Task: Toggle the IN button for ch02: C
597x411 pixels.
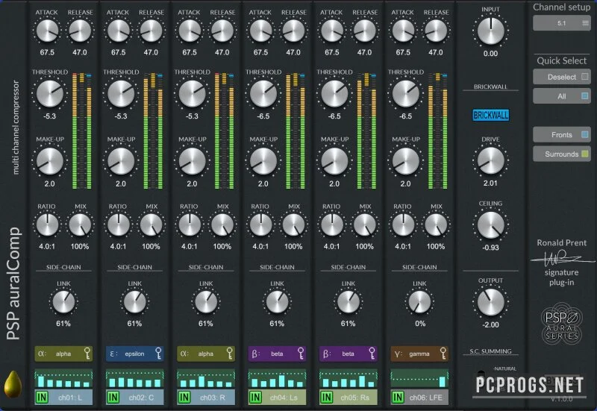Action: click(113, 398)
